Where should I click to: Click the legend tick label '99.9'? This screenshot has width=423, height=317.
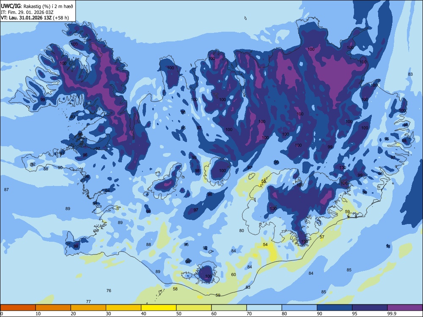[391, 314]
